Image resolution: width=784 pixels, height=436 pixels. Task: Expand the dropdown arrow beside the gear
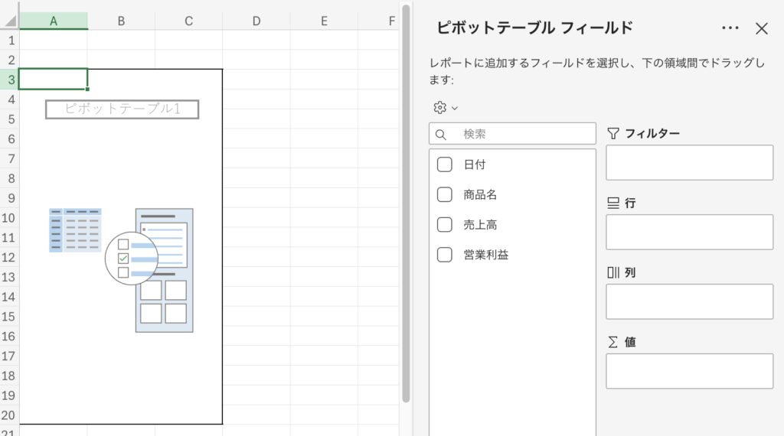coord(455,109)
